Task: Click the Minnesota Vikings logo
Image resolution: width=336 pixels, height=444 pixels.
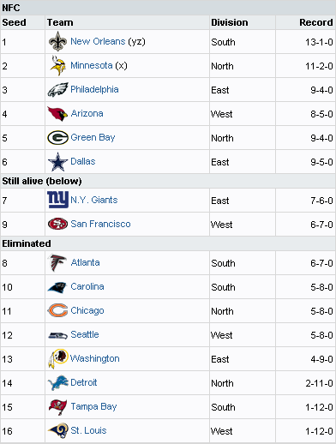Action: click(x=57, y=65)
